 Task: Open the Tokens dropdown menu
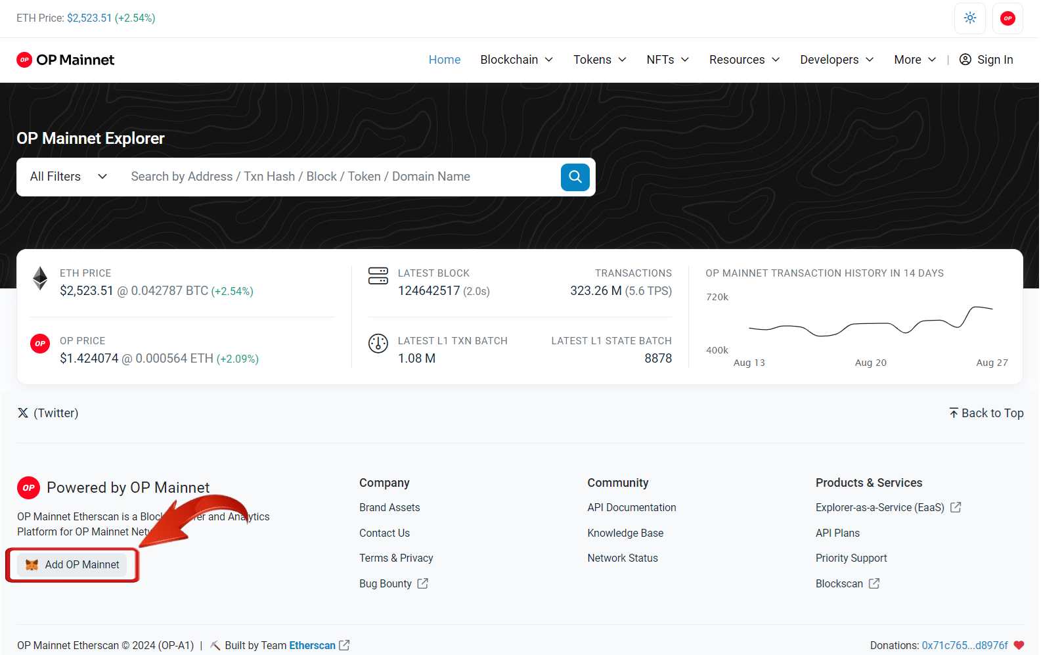[x=600, y=60]
